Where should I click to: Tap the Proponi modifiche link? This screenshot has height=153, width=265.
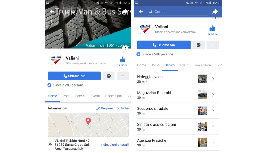point(112,108)
